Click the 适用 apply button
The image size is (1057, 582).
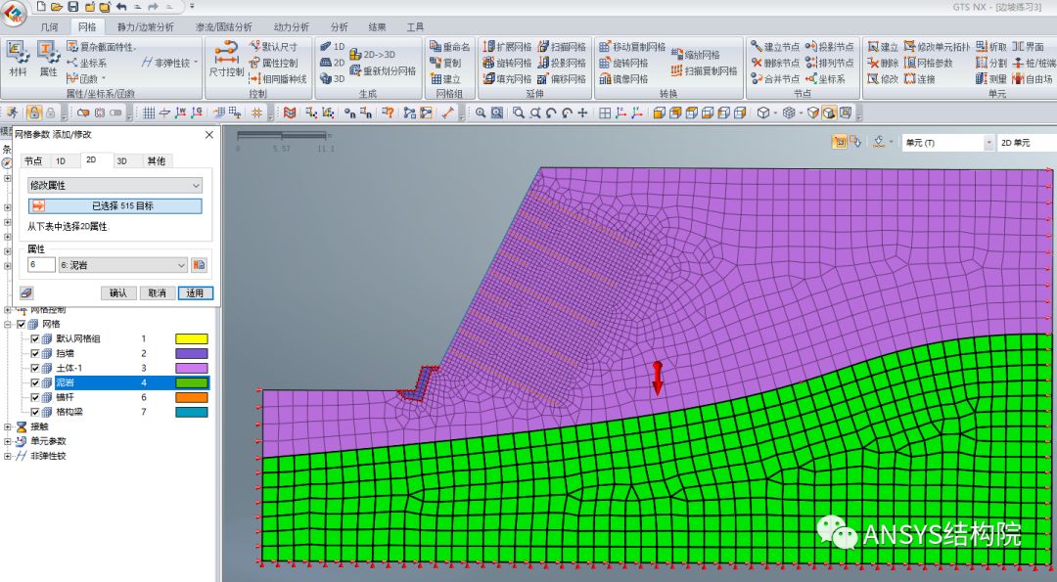[196, 293]
